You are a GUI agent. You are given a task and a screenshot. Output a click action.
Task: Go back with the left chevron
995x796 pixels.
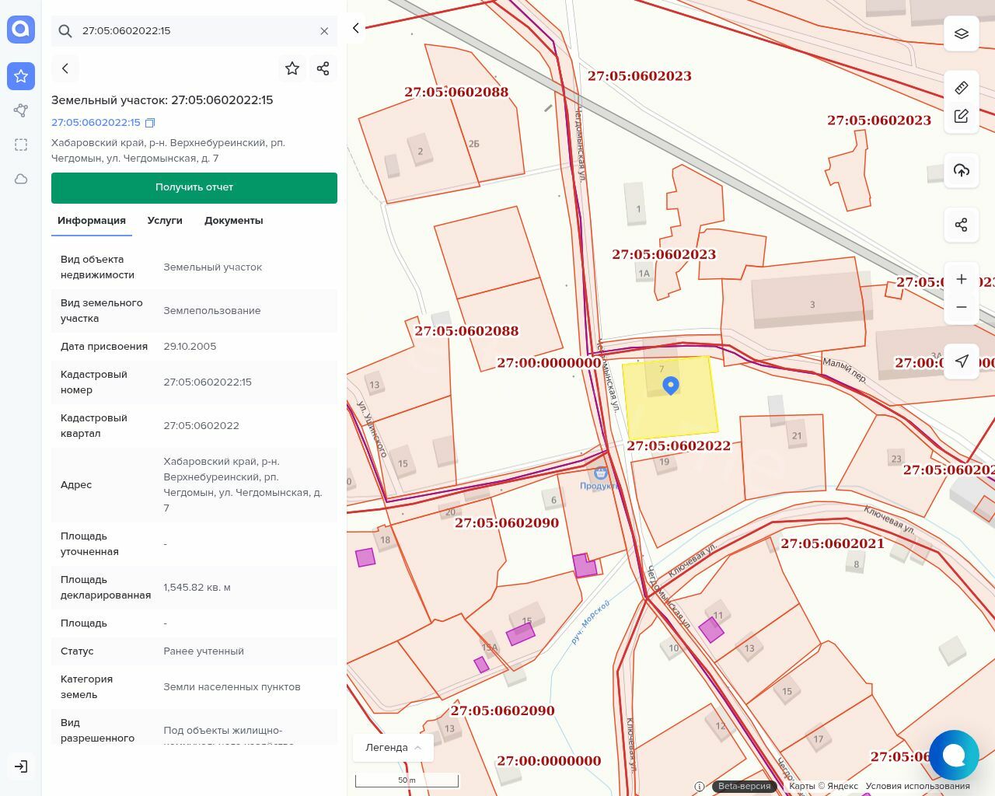[x=65, y=68]
